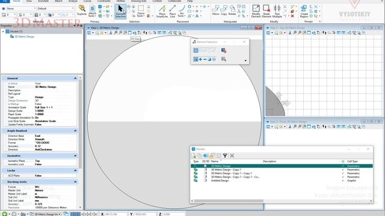Choose the Rotate tool in Manipulate
Viewport: 385px width, 216px height.
pyautogui.click(x=232, y=10)
